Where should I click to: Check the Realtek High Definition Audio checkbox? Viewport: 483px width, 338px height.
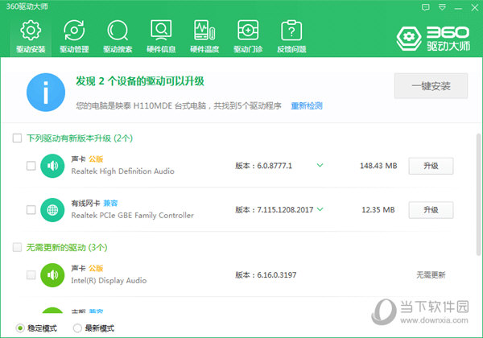(31, 166)
